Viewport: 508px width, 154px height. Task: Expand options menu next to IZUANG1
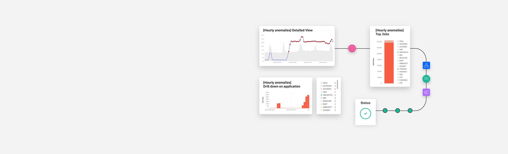[x=335, y=110]
